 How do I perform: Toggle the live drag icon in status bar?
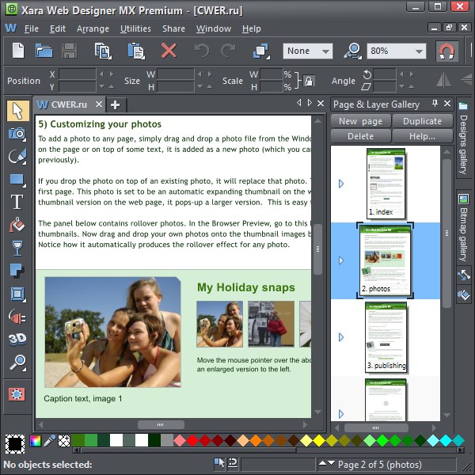[x=233, y=463]
